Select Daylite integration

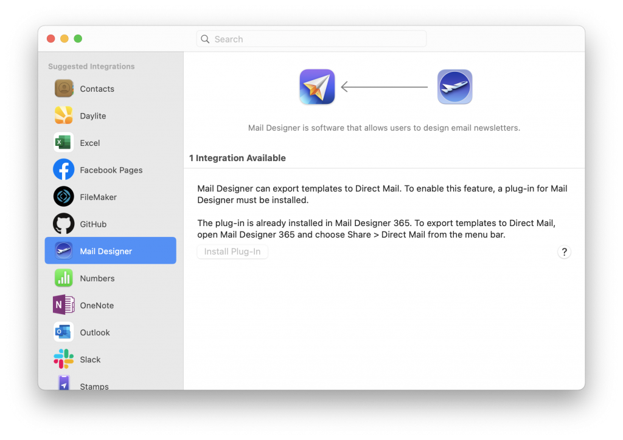(x=111, y=115)
